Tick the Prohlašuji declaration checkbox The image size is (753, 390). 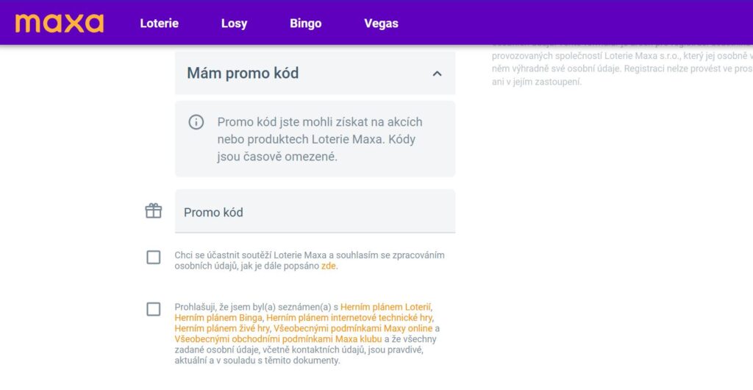[x=154, y=309]
